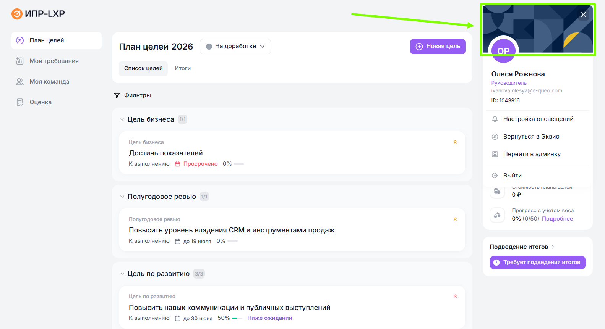Open the На доработке status dropdown
Image resolution: width=605 pixels, height=329 pixels.
[235, 47]
